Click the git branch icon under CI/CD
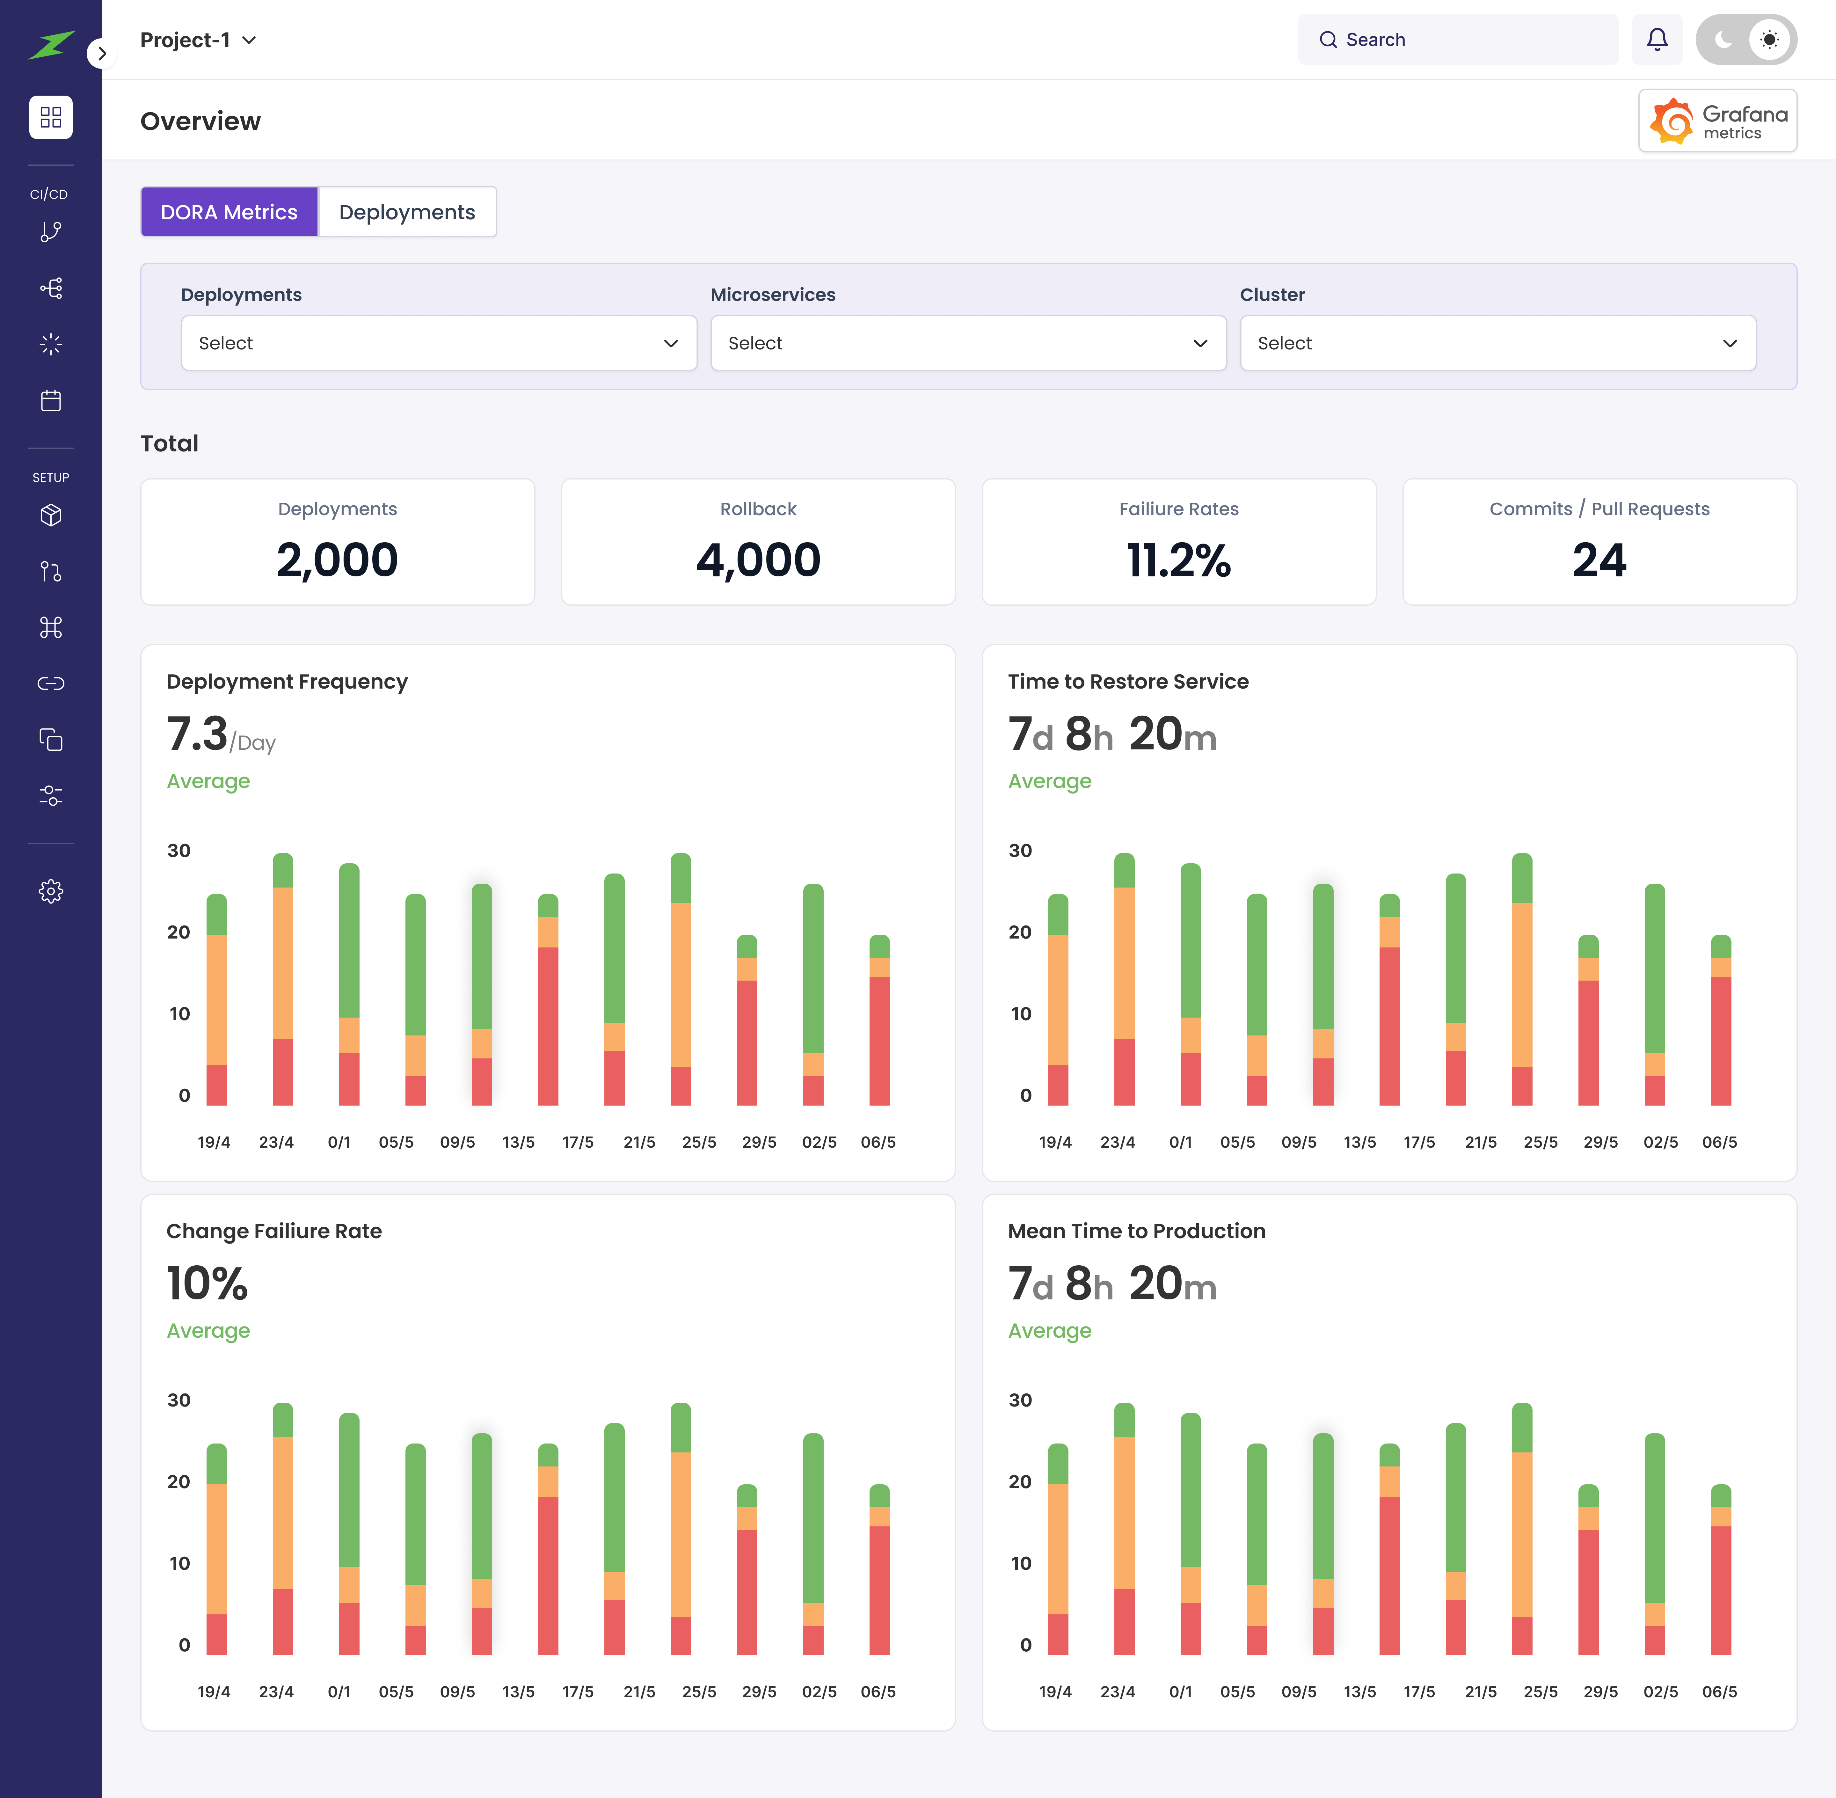Screen dimensions: 1836x1798 tap(51, 232)
